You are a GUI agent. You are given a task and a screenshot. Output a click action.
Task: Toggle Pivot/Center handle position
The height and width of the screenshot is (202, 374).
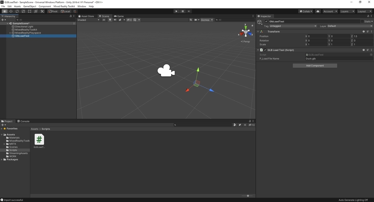pyautogui.click(x=53, y=11)
